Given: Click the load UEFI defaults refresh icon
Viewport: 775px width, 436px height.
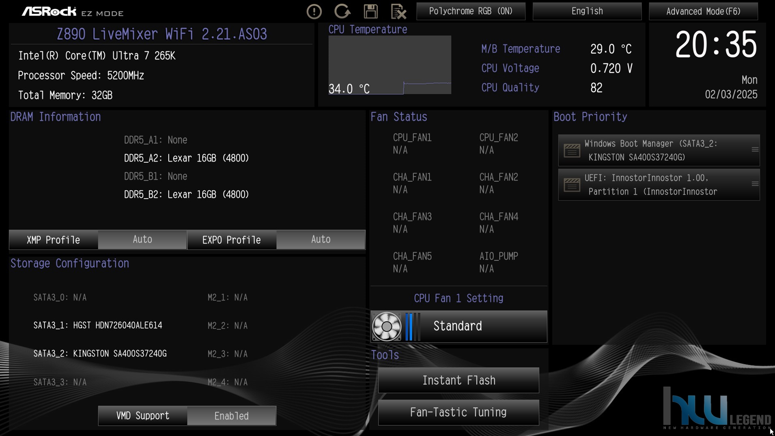Looking at the screenshot, I should point(342,11).
